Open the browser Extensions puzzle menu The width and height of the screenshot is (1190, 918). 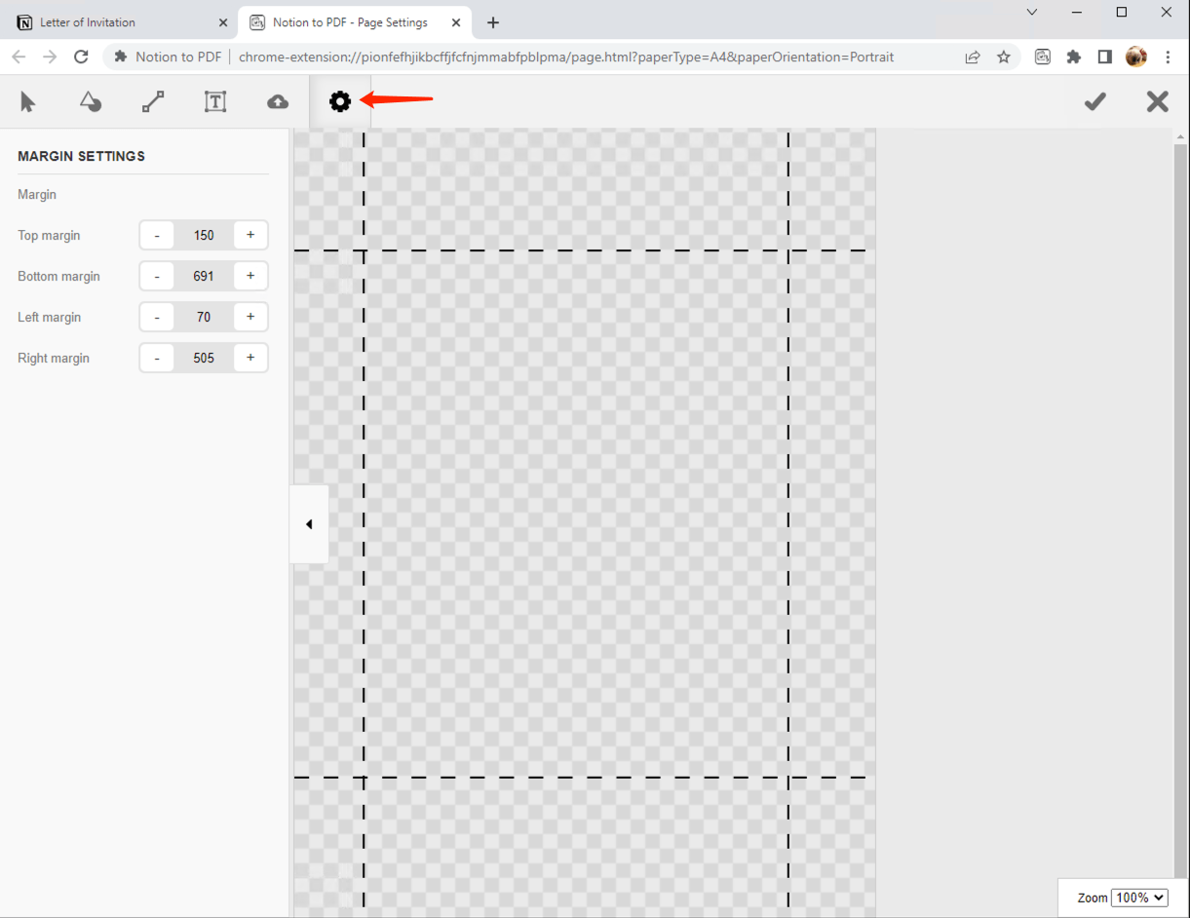click(x=1073, y=57)
